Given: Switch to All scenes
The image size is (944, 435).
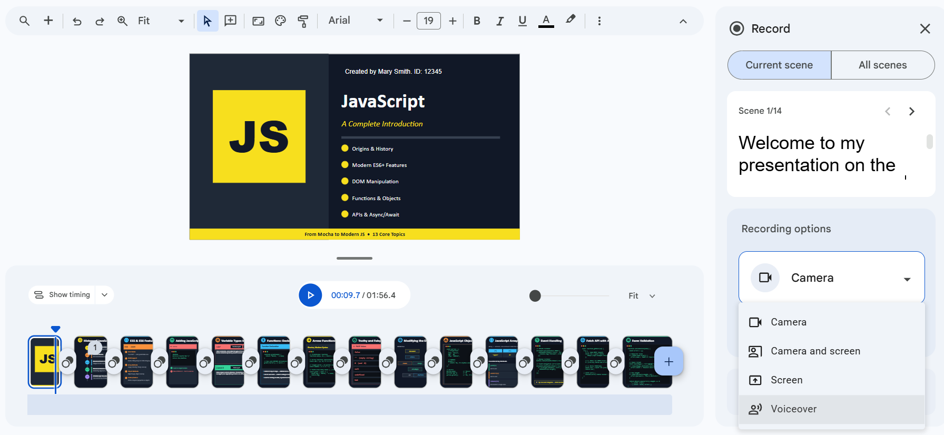Looking at the screenshot, I should coord(883,65).
